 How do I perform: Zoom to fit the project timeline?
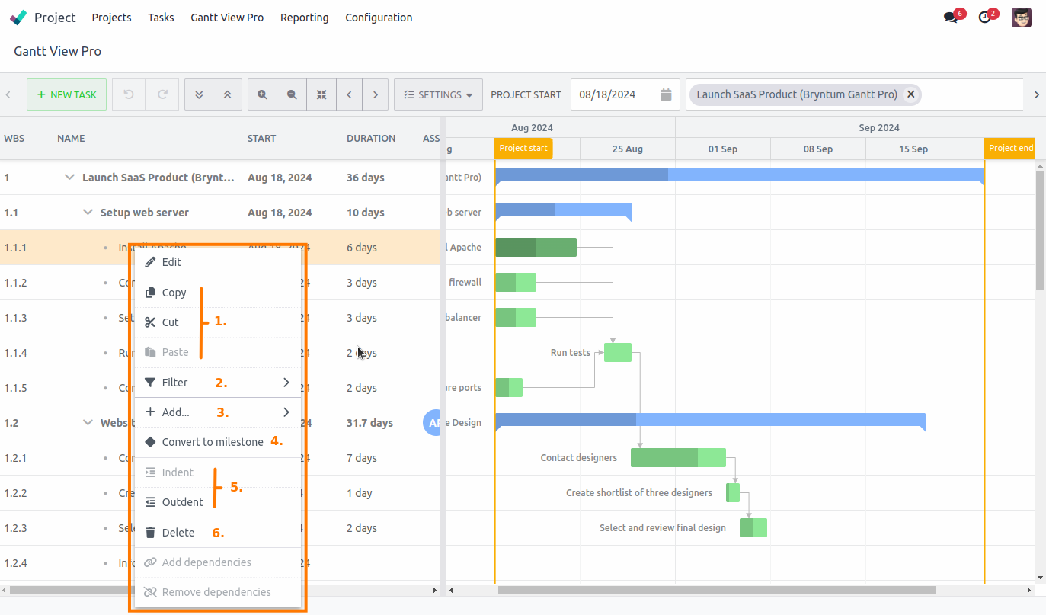tap(321, 94)
